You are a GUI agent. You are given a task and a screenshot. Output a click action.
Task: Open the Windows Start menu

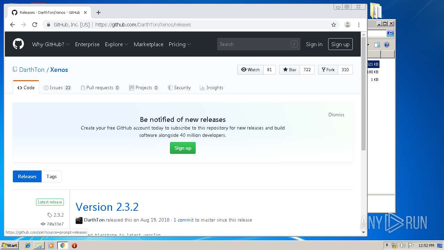point(9,245)
